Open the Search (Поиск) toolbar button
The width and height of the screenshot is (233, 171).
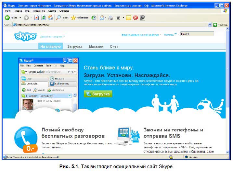62,18
